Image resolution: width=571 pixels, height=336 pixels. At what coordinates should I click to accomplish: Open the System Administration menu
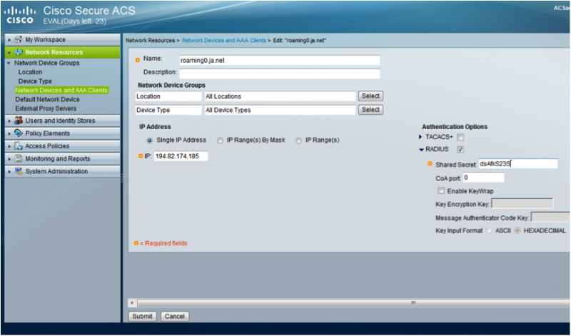62,171
